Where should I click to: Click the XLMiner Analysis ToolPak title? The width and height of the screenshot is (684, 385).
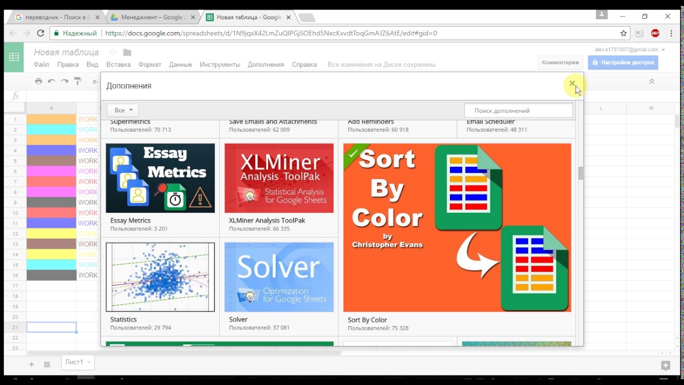[267, 220]
